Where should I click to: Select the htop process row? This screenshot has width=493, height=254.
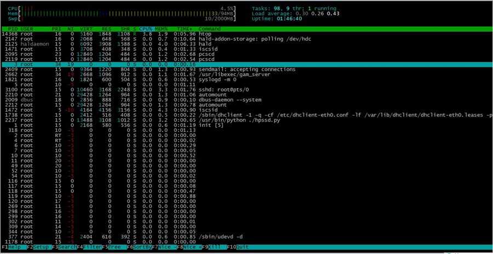click(246, 34)
